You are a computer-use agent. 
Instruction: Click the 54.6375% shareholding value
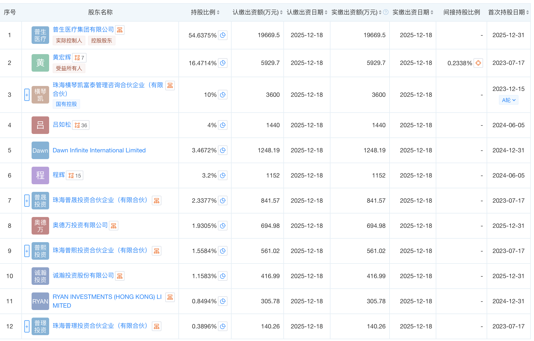(202, 35)
